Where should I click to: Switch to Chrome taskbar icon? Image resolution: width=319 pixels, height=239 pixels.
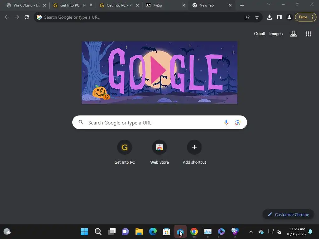(194, 232)
